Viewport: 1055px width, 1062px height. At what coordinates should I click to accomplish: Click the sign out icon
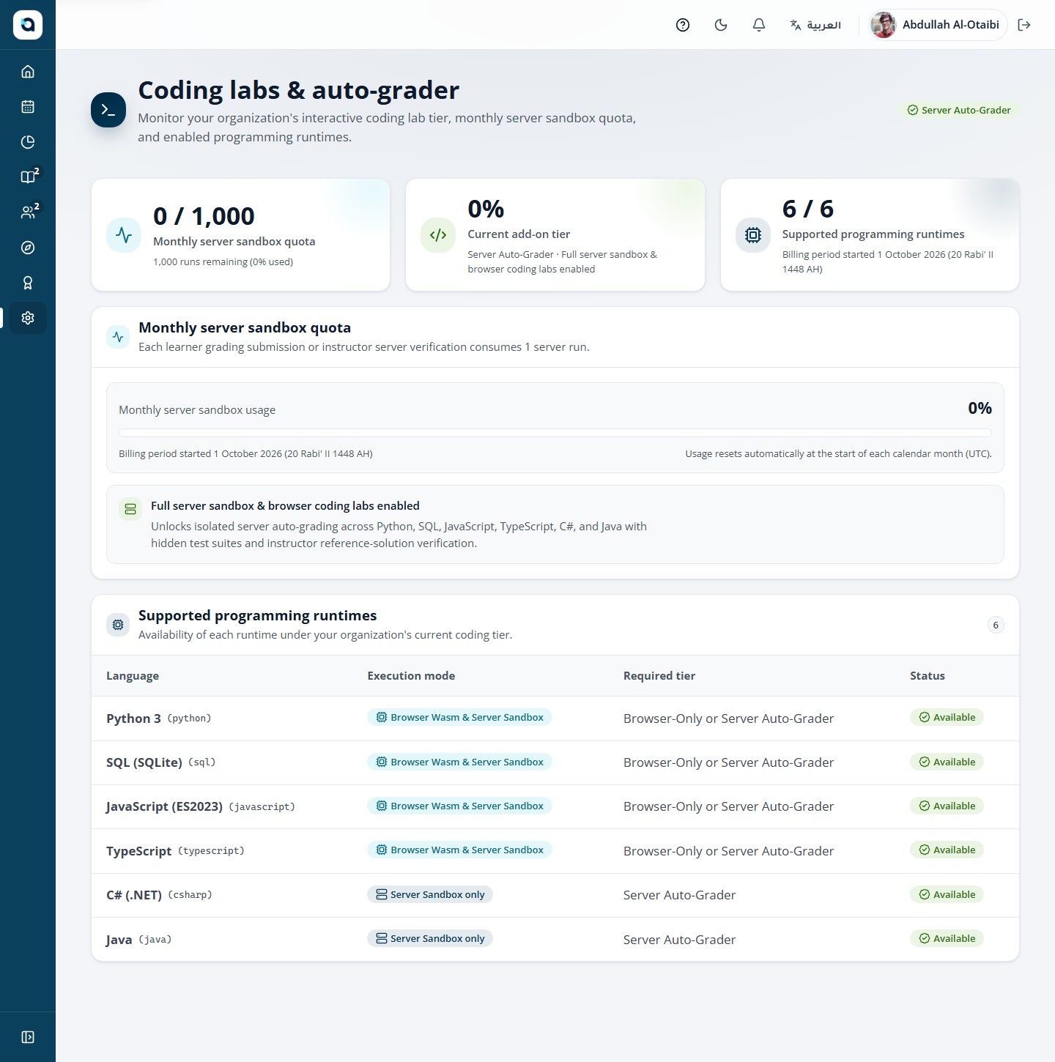(x=1024, y=25)
